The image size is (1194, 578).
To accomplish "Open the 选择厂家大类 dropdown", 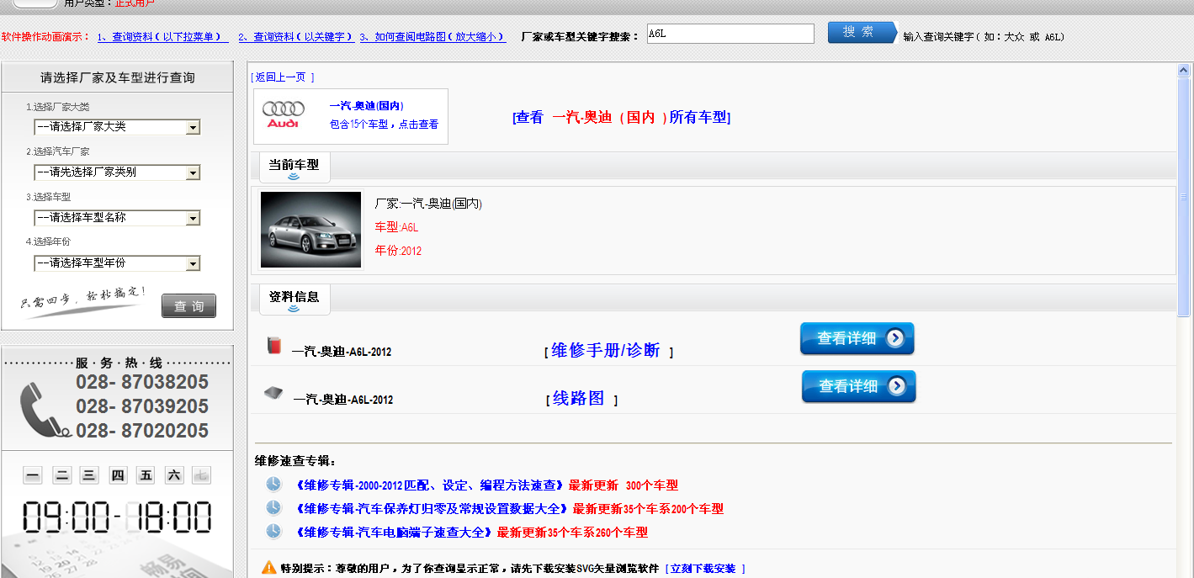I will [x=117, y=127].
